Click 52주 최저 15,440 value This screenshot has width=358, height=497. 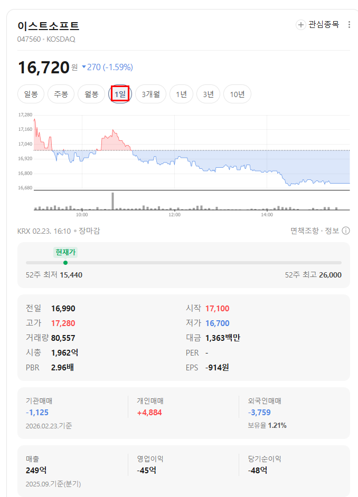click(x=71, y=275)
